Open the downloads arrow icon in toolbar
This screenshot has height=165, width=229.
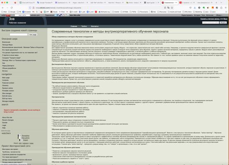pos(195,8)
